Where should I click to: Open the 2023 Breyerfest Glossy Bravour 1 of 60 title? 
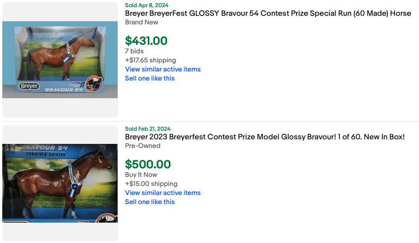[265, 137]
